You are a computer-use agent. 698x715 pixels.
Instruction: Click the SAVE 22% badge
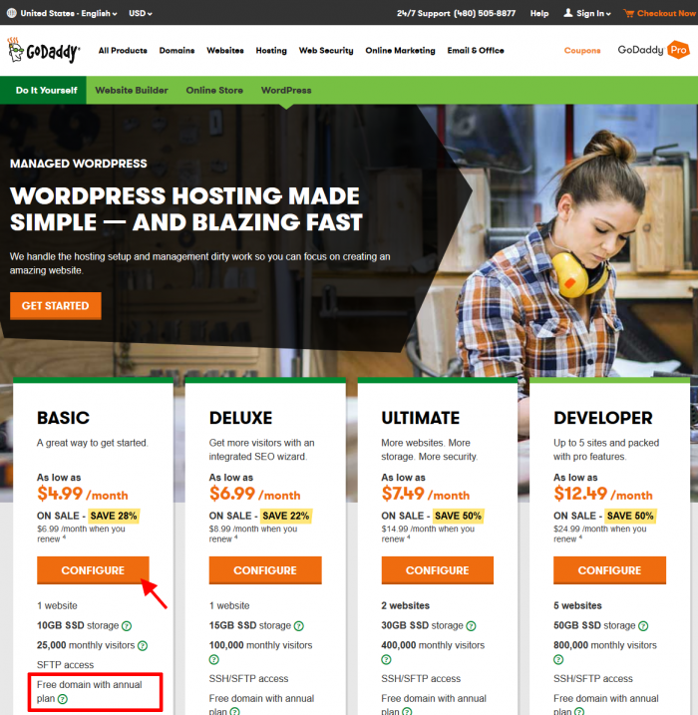[286, 516]
